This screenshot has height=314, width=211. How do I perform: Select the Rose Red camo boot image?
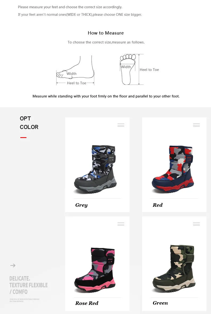(95, 270)
